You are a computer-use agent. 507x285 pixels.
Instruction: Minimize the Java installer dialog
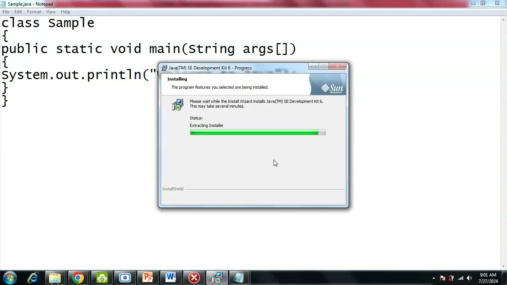pos(313,66)
